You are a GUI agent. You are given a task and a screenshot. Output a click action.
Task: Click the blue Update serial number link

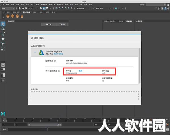tap(80, 71)
